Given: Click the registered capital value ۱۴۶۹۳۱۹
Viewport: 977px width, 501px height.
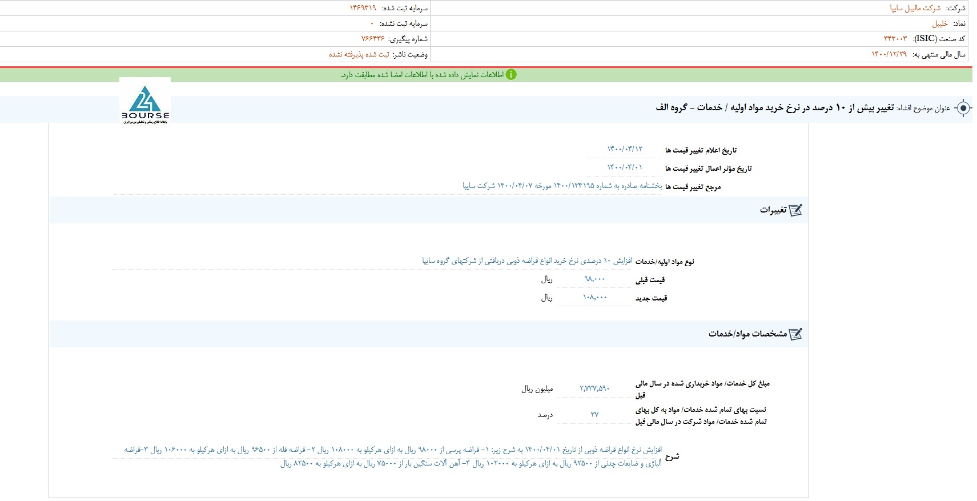Looking at the screenshot, I should click(x=363, y=8).
